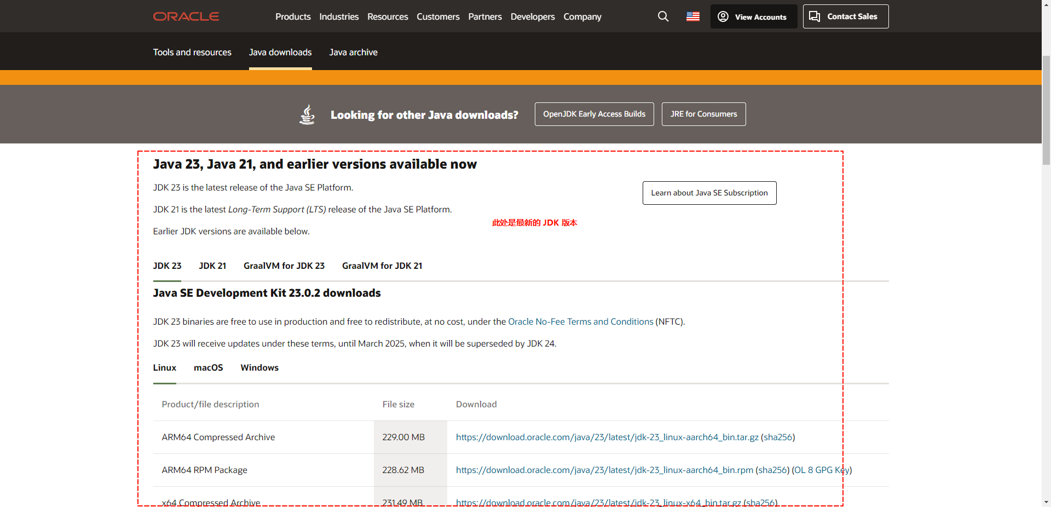Click the Oracle logo

(186, 16)
